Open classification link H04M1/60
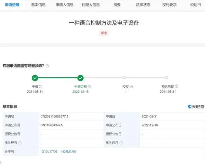 point(68,151)
